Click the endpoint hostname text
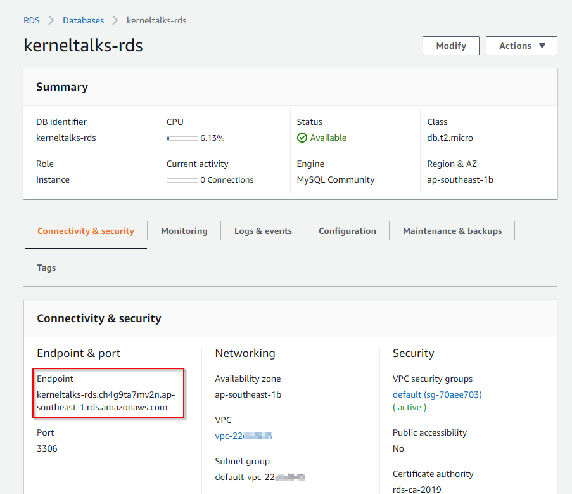 [x=106, y=401]
